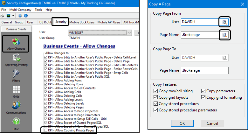The height and width of the screenshot is (134, 248).
Task: Switch to the General tab
Action: tap(7, 22)
